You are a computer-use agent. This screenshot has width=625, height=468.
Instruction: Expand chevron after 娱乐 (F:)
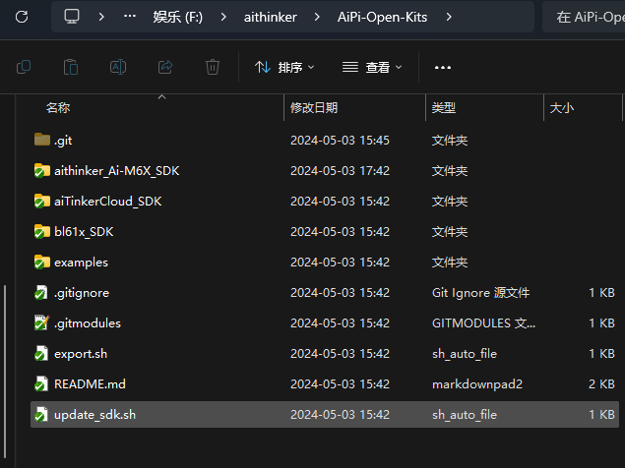click(x=223, y=17)
